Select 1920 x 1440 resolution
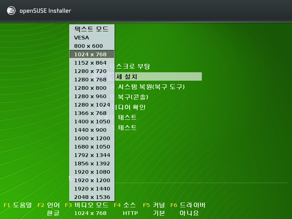Screen dimensions: 292x219 tap(92, 189)
